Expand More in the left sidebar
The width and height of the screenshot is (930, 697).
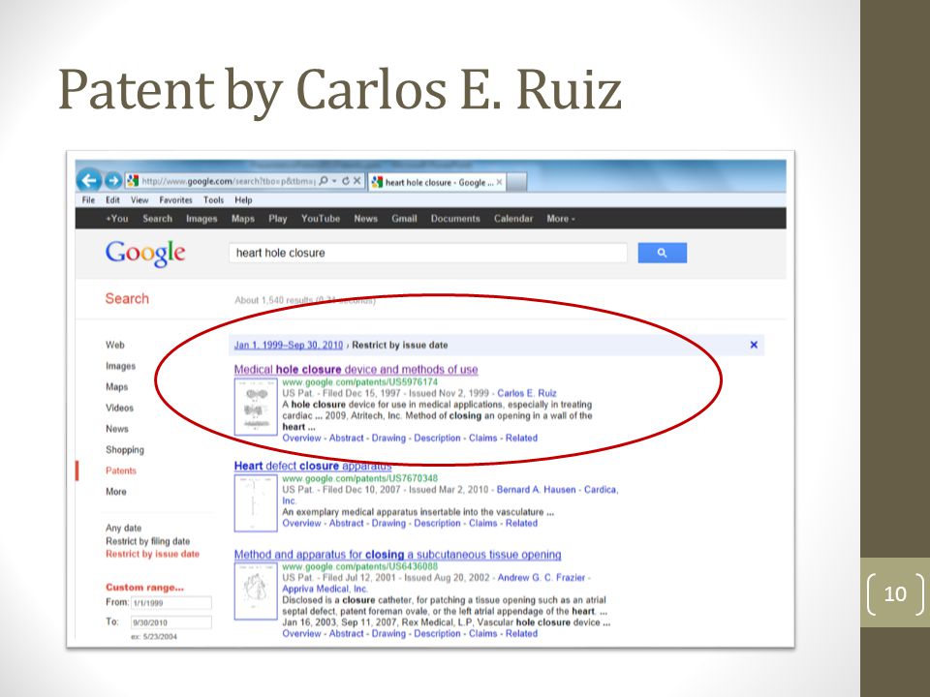(x=115, y=492)
